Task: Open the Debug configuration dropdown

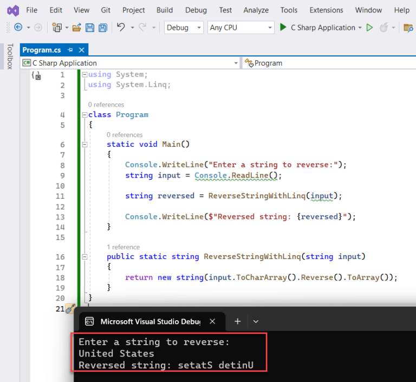Action: click(x=184, y=28)
